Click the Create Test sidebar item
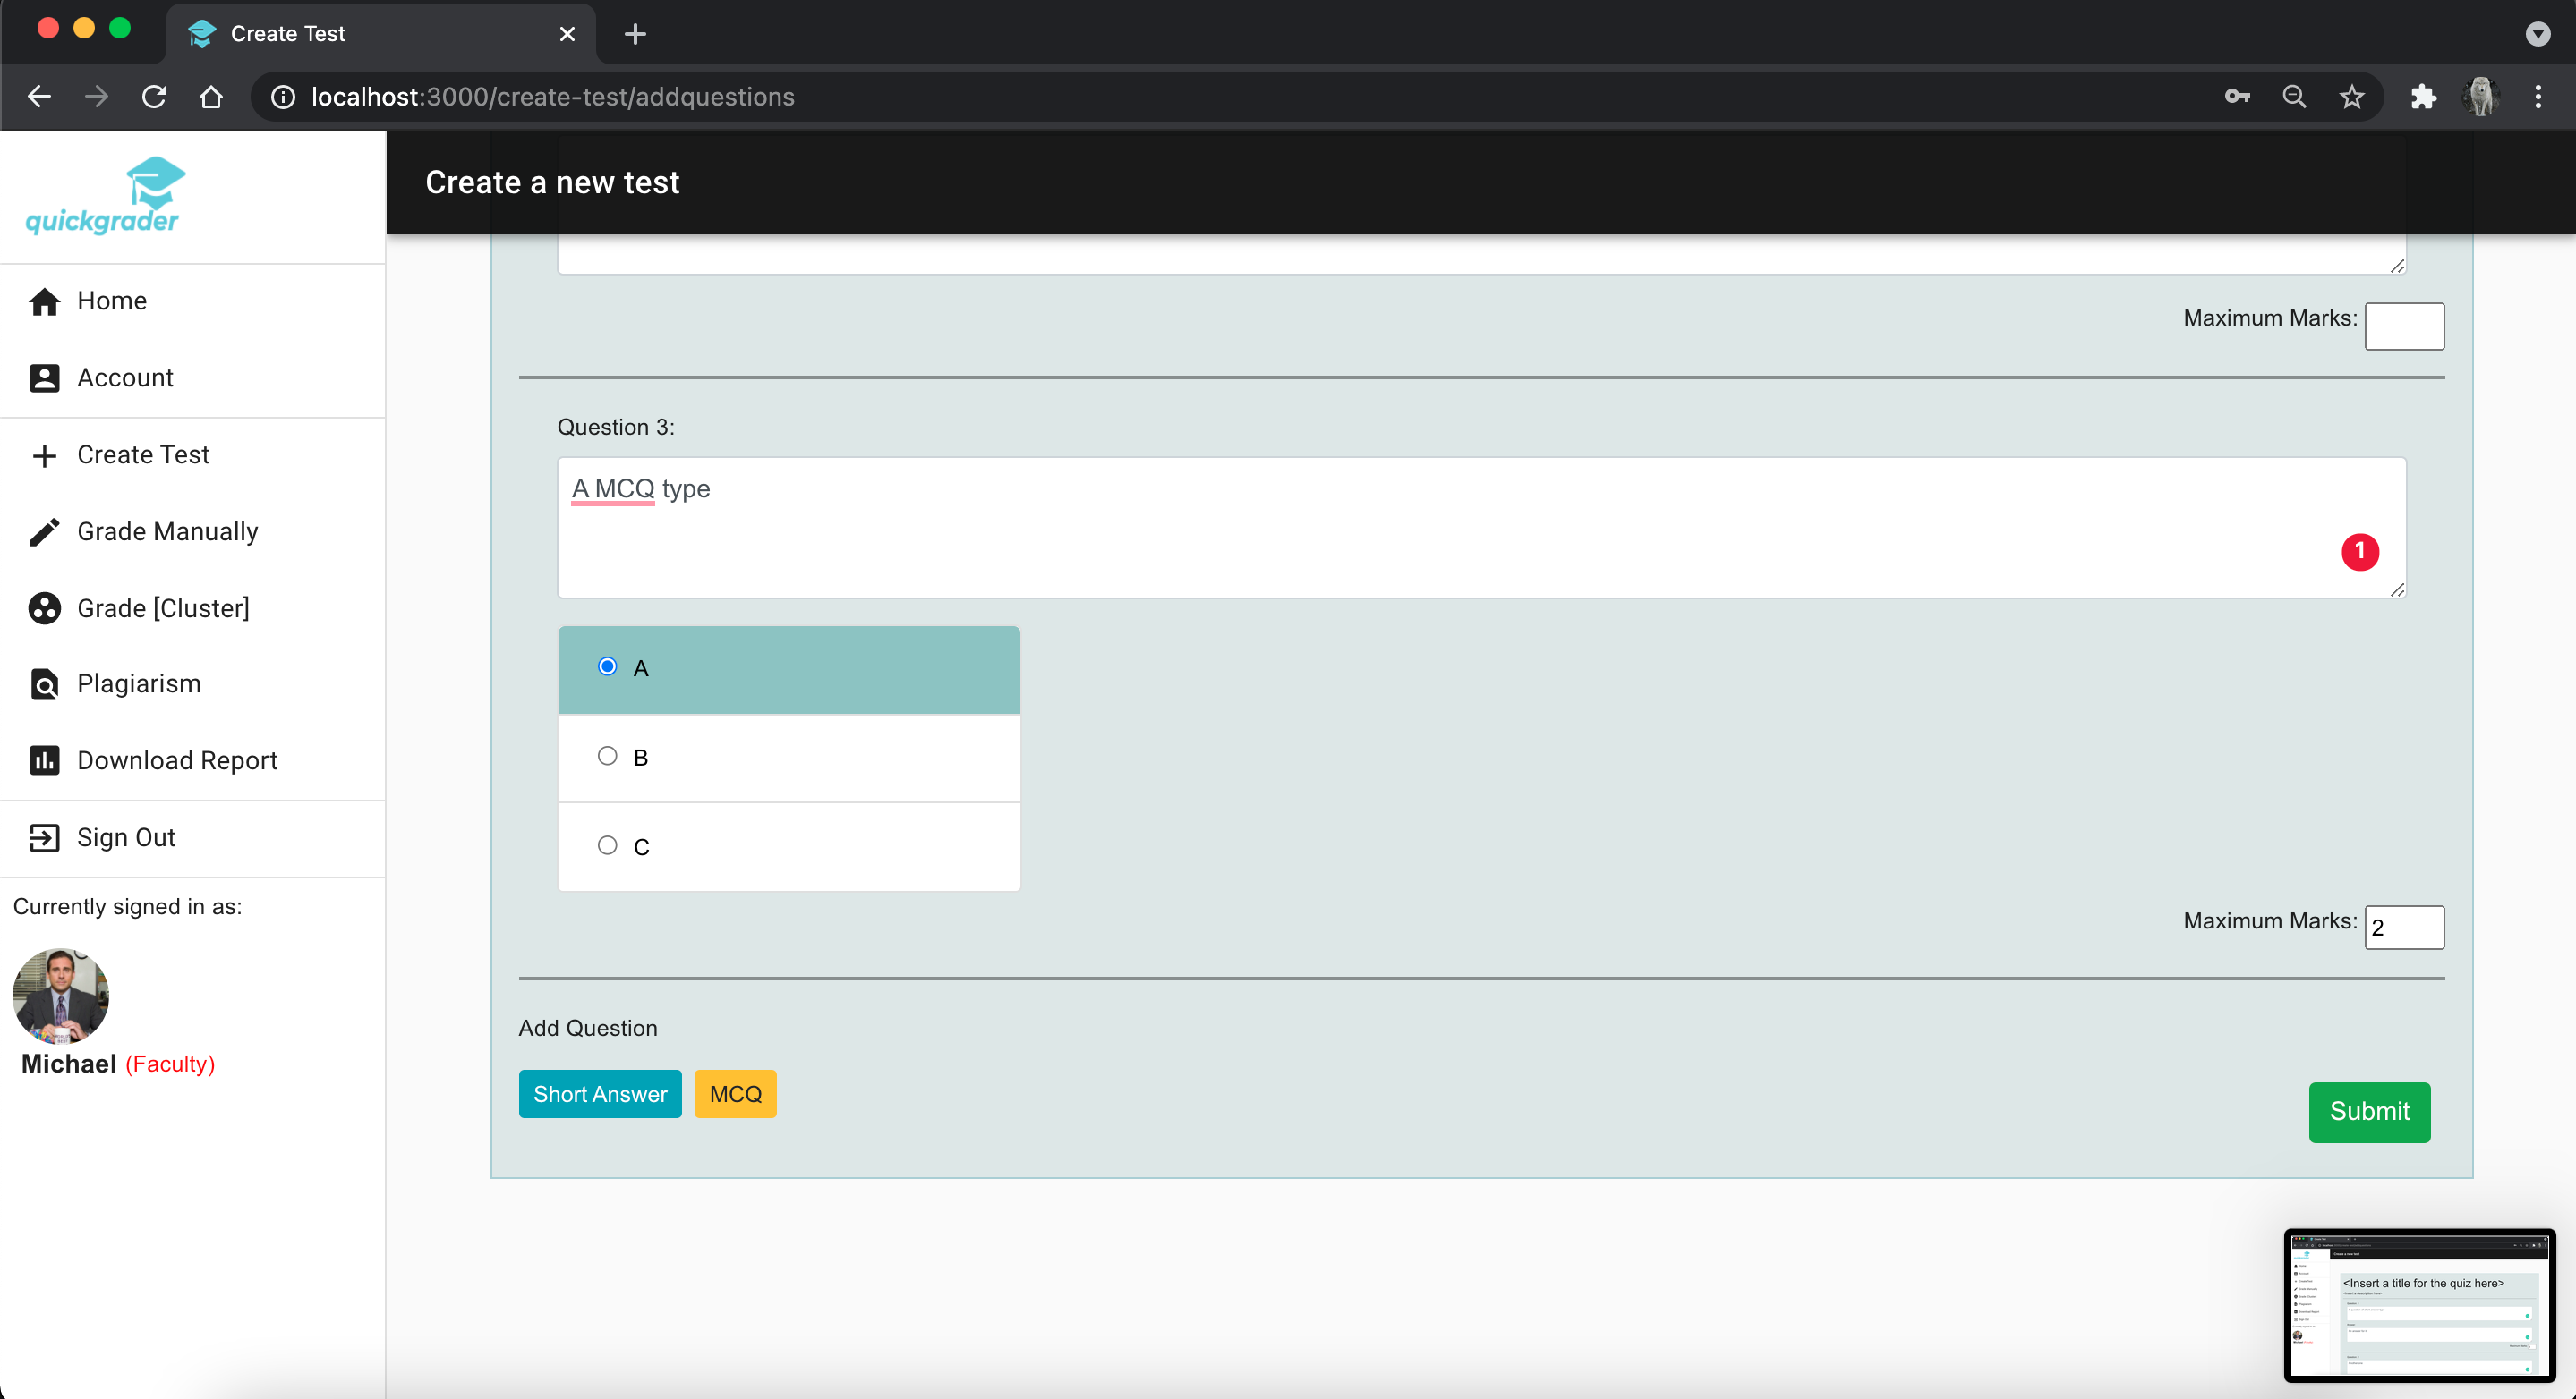 pyautogui.click(x=143, y=454)
